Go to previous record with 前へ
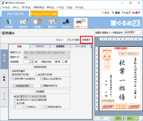143x121 pixels. pyautogui.click(x=118, y=118)
